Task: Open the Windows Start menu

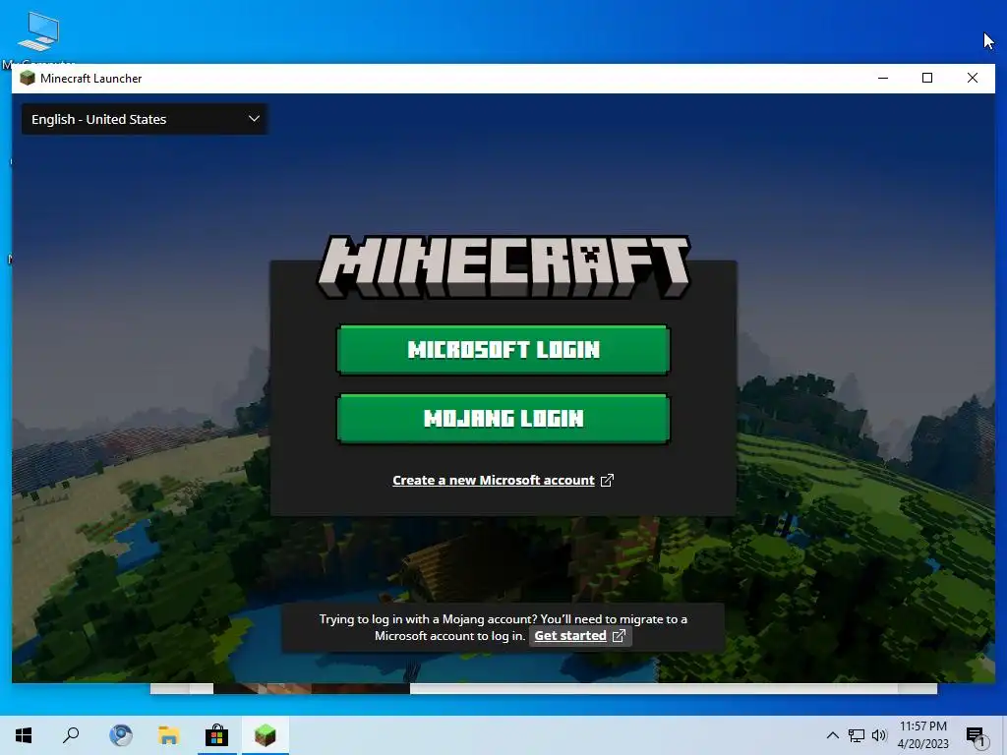Action: [x=24, y=735]
